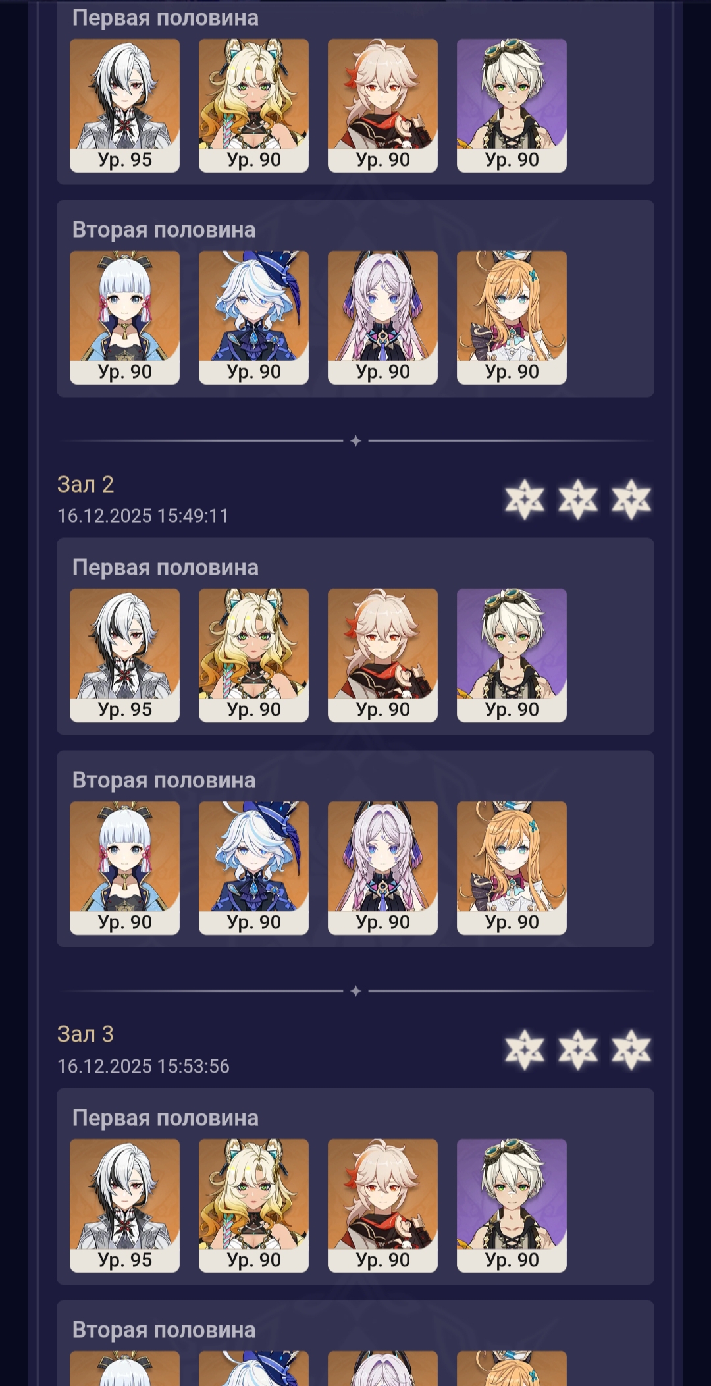
Task: Tap Furina's portrait in Зал 2 second half
Action: (253, 868)
